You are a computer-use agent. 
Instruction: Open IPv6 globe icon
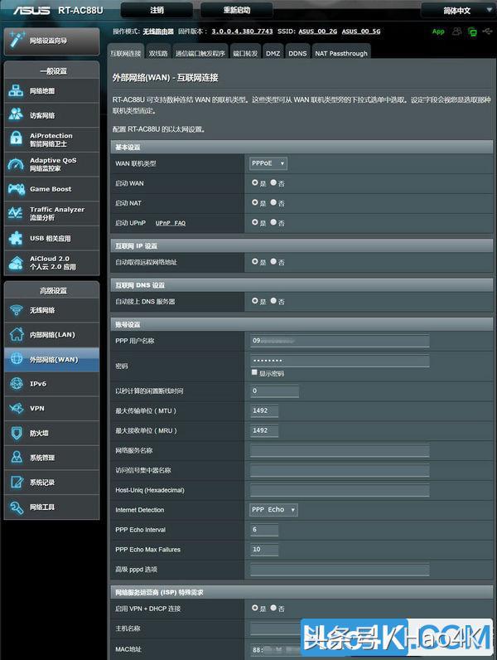click(x=16, y=383)
